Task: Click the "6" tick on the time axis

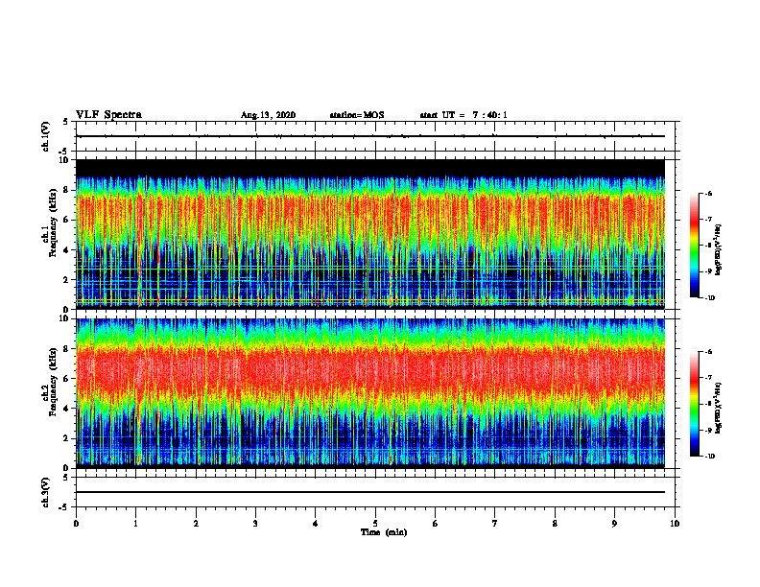Action: pos(436,524)
